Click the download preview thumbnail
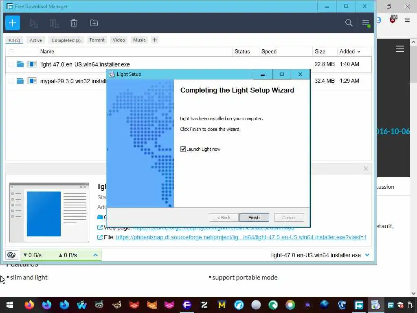The height and width of the screenshot is (313, 417). 49,212
